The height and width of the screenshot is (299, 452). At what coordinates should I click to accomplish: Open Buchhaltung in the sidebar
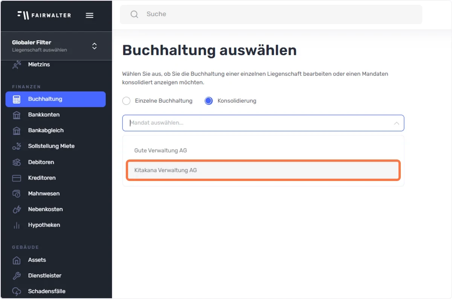[56, 99]
